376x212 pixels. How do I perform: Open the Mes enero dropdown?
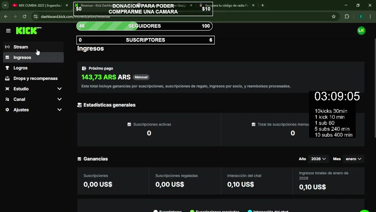pyautogui.click(x=354, y=159)
